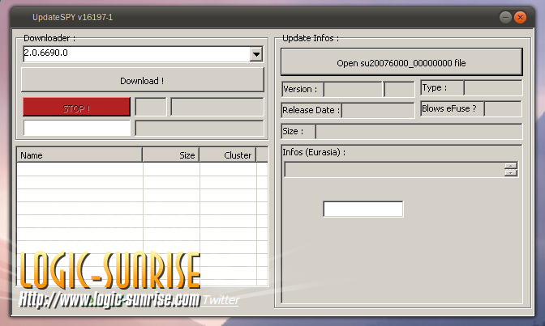The image size is (545, 326).
Task: Click the down arrow in Infos (Eurasia) box
Action: pos(510,172)
